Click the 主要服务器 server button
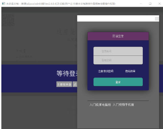The image size is (163, 129). click(x=64, y=84)
